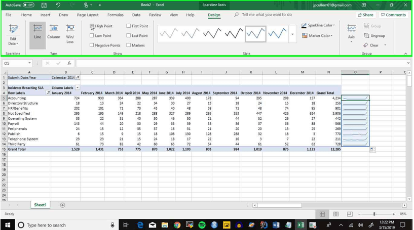This screenshot has height=230, width=414.
Task: Click the horizontal scrollbar
Action: tap(279, 205)
